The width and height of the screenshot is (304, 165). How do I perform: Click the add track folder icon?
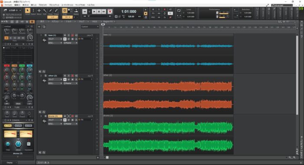click(44, 27)
